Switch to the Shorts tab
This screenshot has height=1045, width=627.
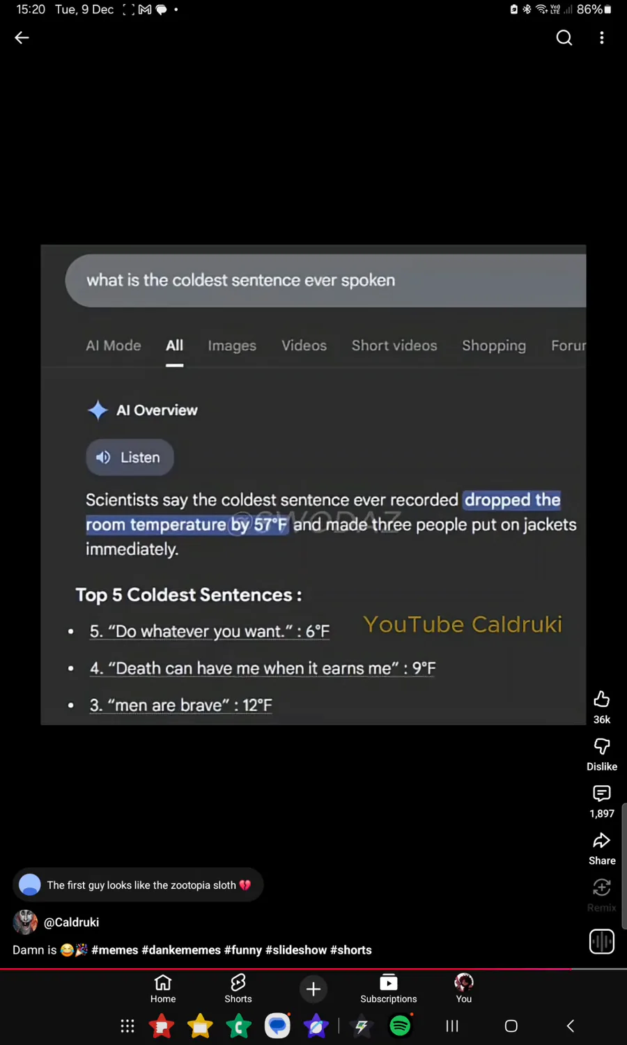click(238, 988)
